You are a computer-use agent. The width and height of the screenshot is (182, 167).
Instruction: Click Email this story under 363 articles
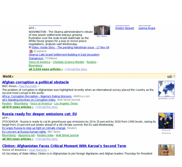click(x=48, y=139)
